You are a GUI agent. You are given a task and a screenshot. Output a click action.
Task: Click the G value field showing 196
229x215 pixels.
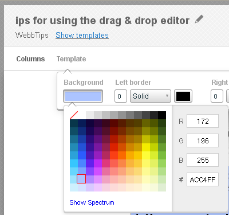pyautogui.click(x=203, y=140)
